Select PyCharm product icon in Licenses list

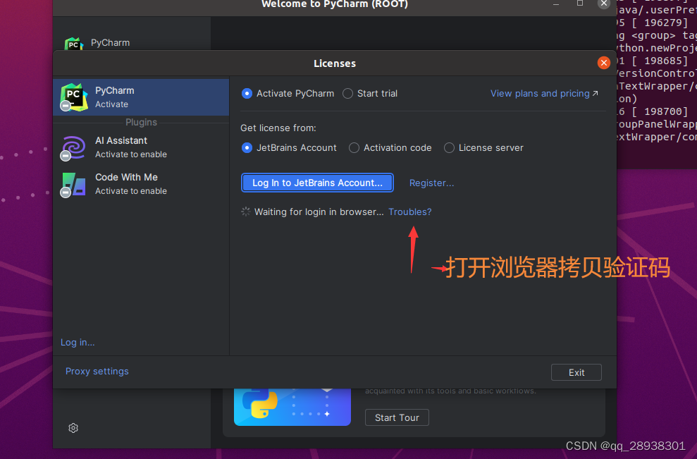click(74, 97)
